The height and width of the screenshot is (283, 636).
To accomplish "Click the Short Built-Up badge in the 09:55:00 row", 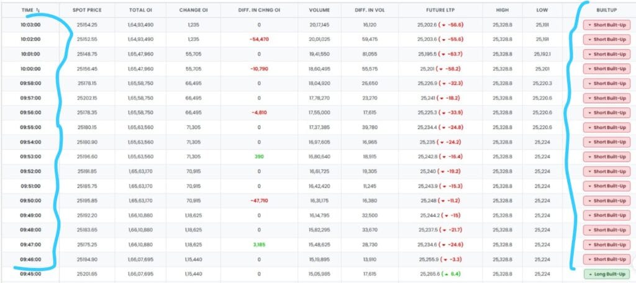I will 606,127.
